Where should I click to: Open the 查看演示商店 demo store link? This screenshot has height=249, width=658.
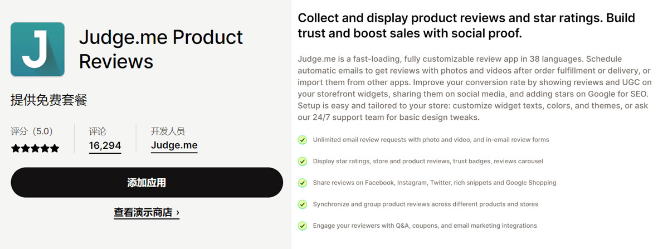[147, 213]
